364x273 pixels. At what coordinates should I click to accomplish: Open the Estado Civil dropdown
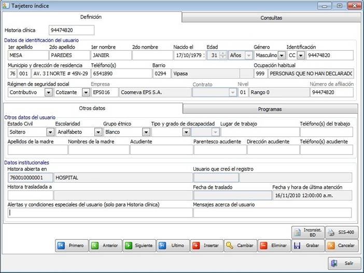[x=50, y=132]
